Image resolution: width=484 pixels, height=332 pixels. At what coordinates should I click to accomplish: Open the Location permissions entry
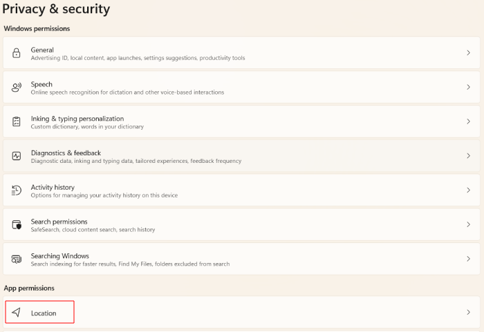pos(44,313)
